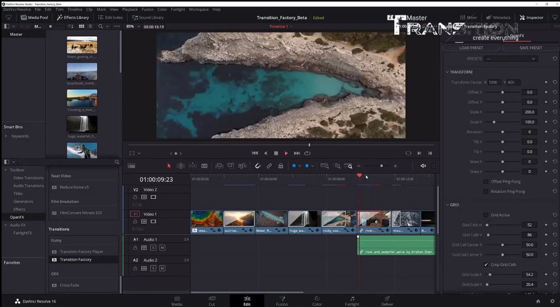
Task: Open the Playback menu
Action: pyautogui.click(x=130, y=9)
